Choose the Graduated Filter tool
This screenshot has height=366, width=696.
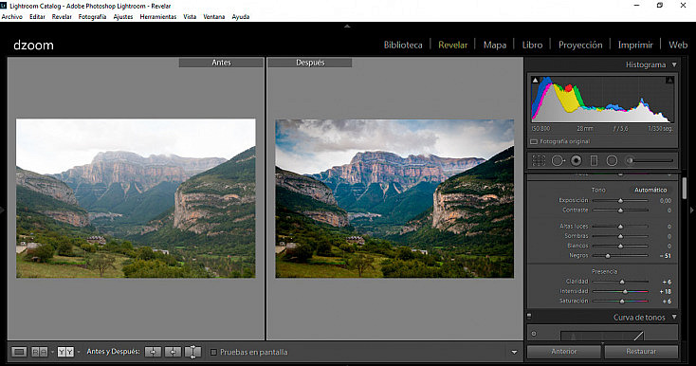[x=594, y=160]
